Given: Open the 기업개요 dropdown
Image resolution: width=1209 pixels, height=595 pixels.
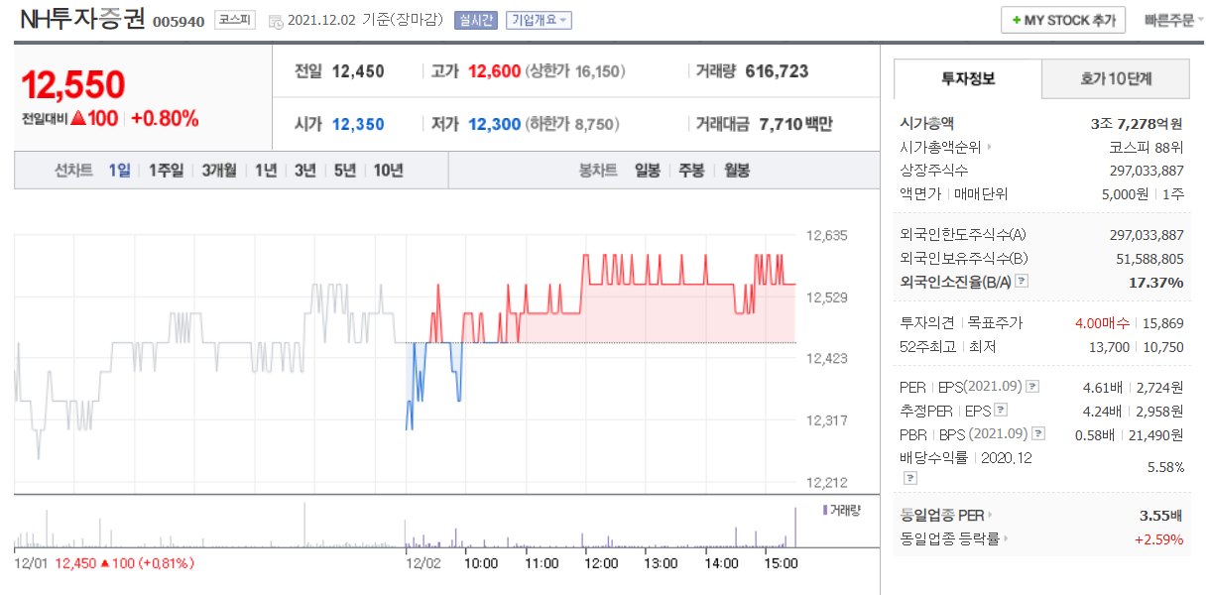Looking at the screenshot, I should pos(539,20).
